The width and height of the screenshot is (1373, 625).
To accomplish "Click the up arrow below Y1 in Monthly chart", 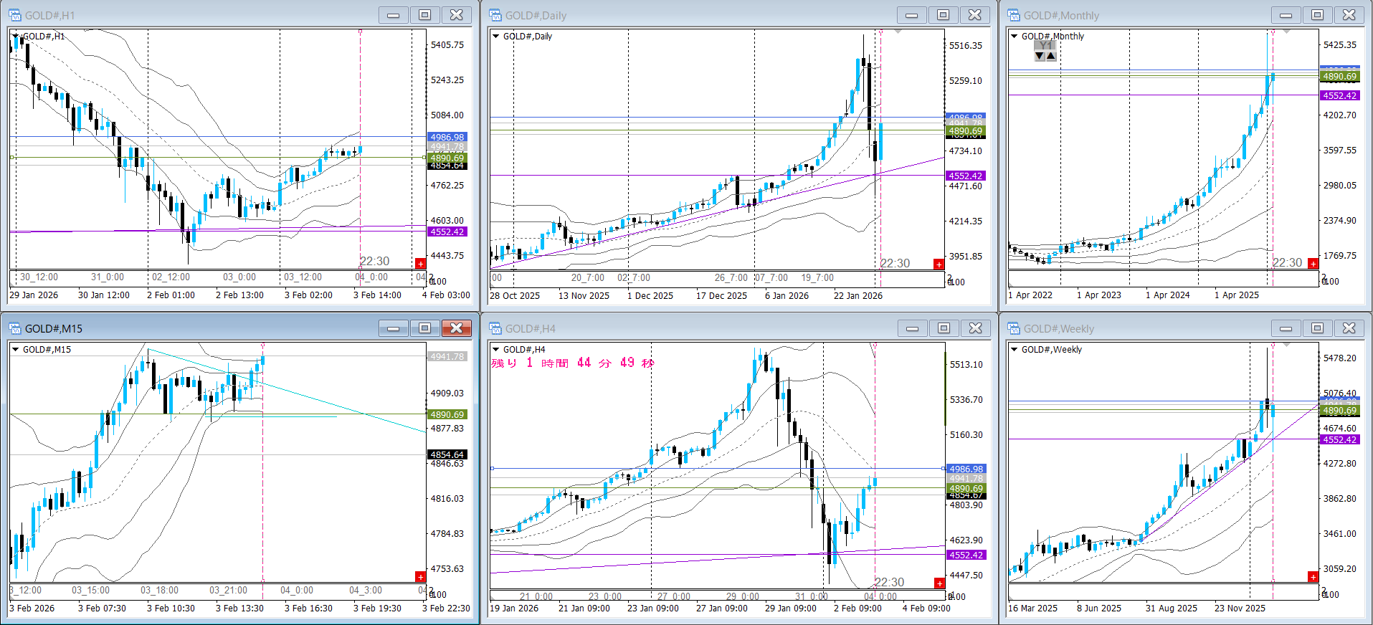I will [x=1051, y=56].
